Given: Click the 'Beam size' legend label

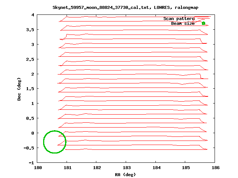Looking at the screenshot, I should click(183, 23).
